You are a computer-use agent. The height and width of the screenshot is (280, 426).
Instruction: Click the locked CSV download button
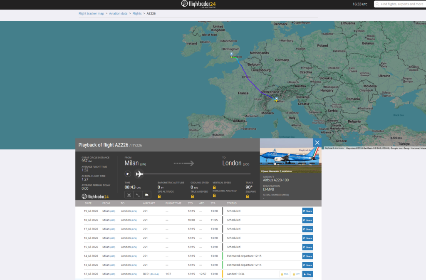pyautogui.click(x=296, y=274)
